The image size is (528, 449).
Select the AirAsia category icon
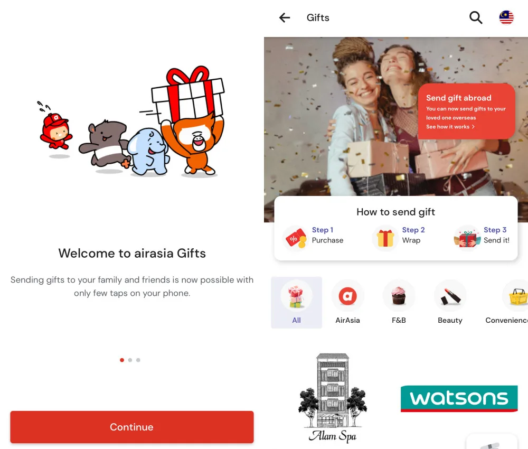347,296
